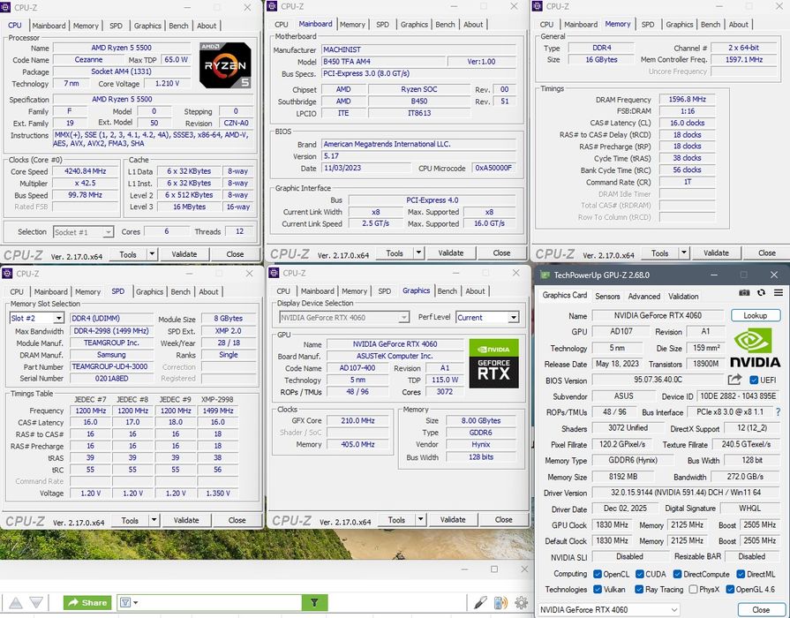Click the green funnel filter button
Viewport: 790px width, 618px height.
point(314,602)
